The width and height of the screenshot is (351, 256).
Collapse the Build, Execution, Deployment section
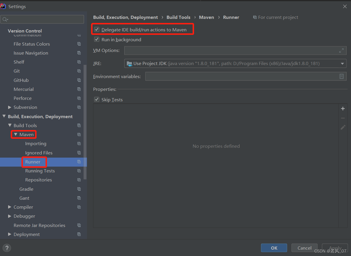pos(4,116)
